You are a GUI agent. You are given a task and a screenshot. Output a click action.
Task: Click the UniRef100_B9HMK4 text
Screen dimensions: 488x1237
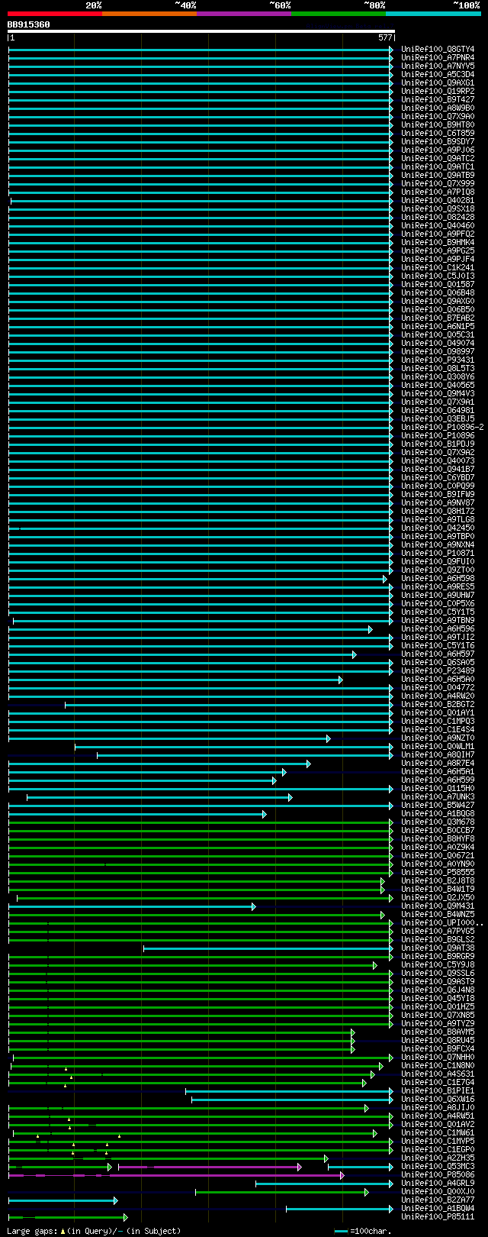(438, 243)
